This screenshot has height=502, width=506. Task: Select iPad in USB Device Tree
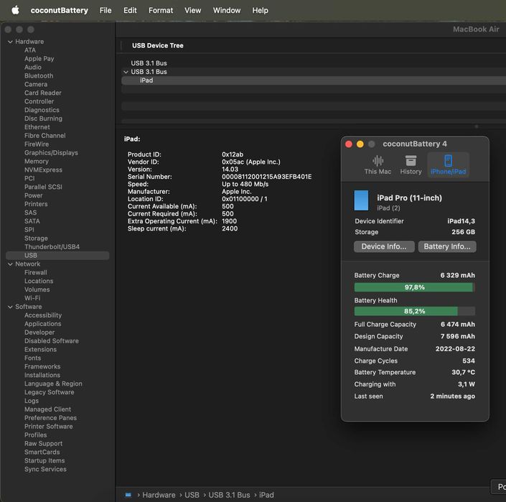[146, 80]
